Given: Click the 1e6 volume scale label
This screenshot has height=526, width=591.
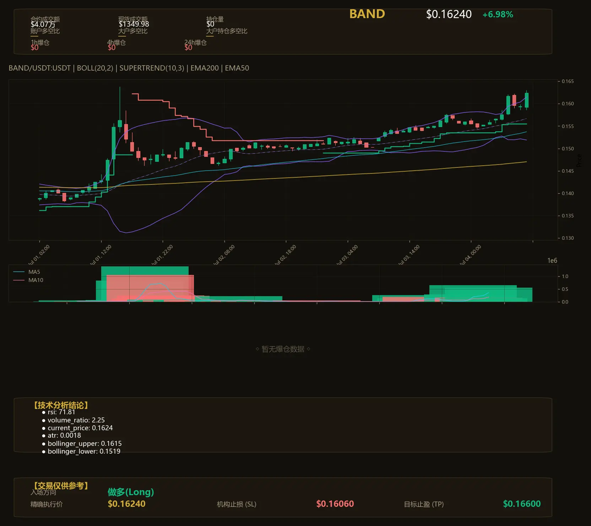Looking at the screenshot, I should click(x=552, y=261).
